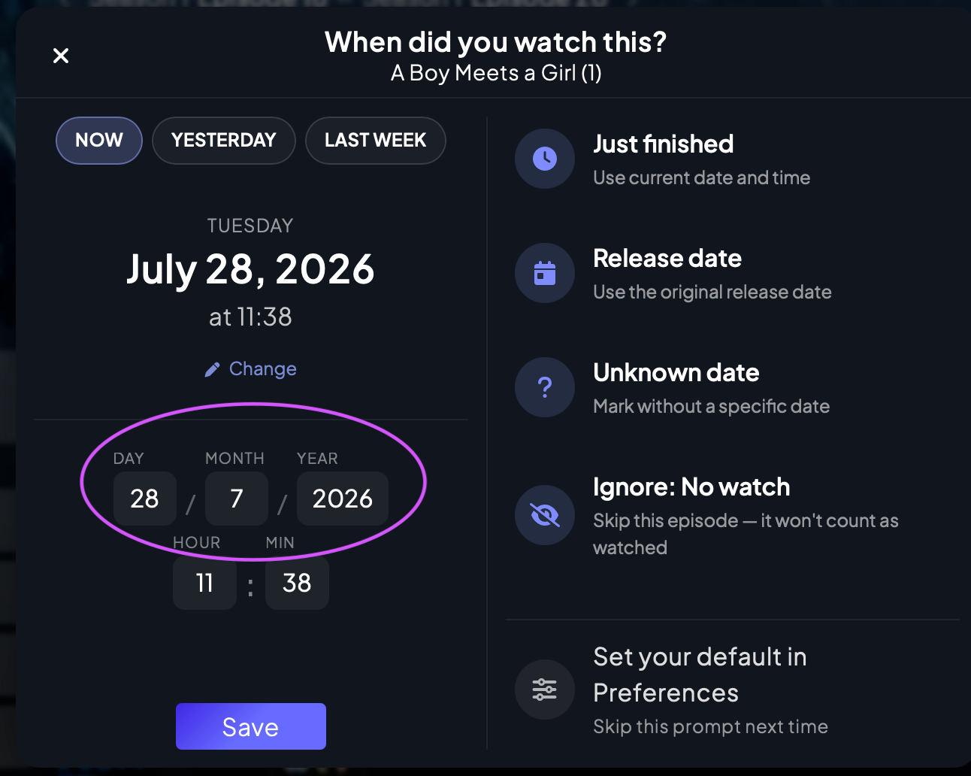The width and height of the screenshot is (971, 776).
Task: Click the Month field showing 7
Action: 237,499
